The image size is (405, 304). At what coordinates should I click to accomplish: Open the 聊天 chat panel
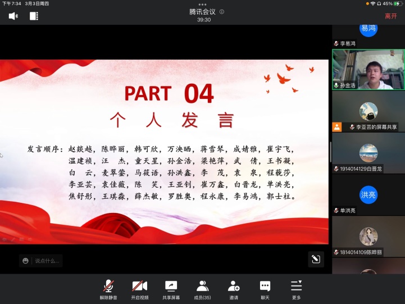pyautogui.click(x=265, y=288)
